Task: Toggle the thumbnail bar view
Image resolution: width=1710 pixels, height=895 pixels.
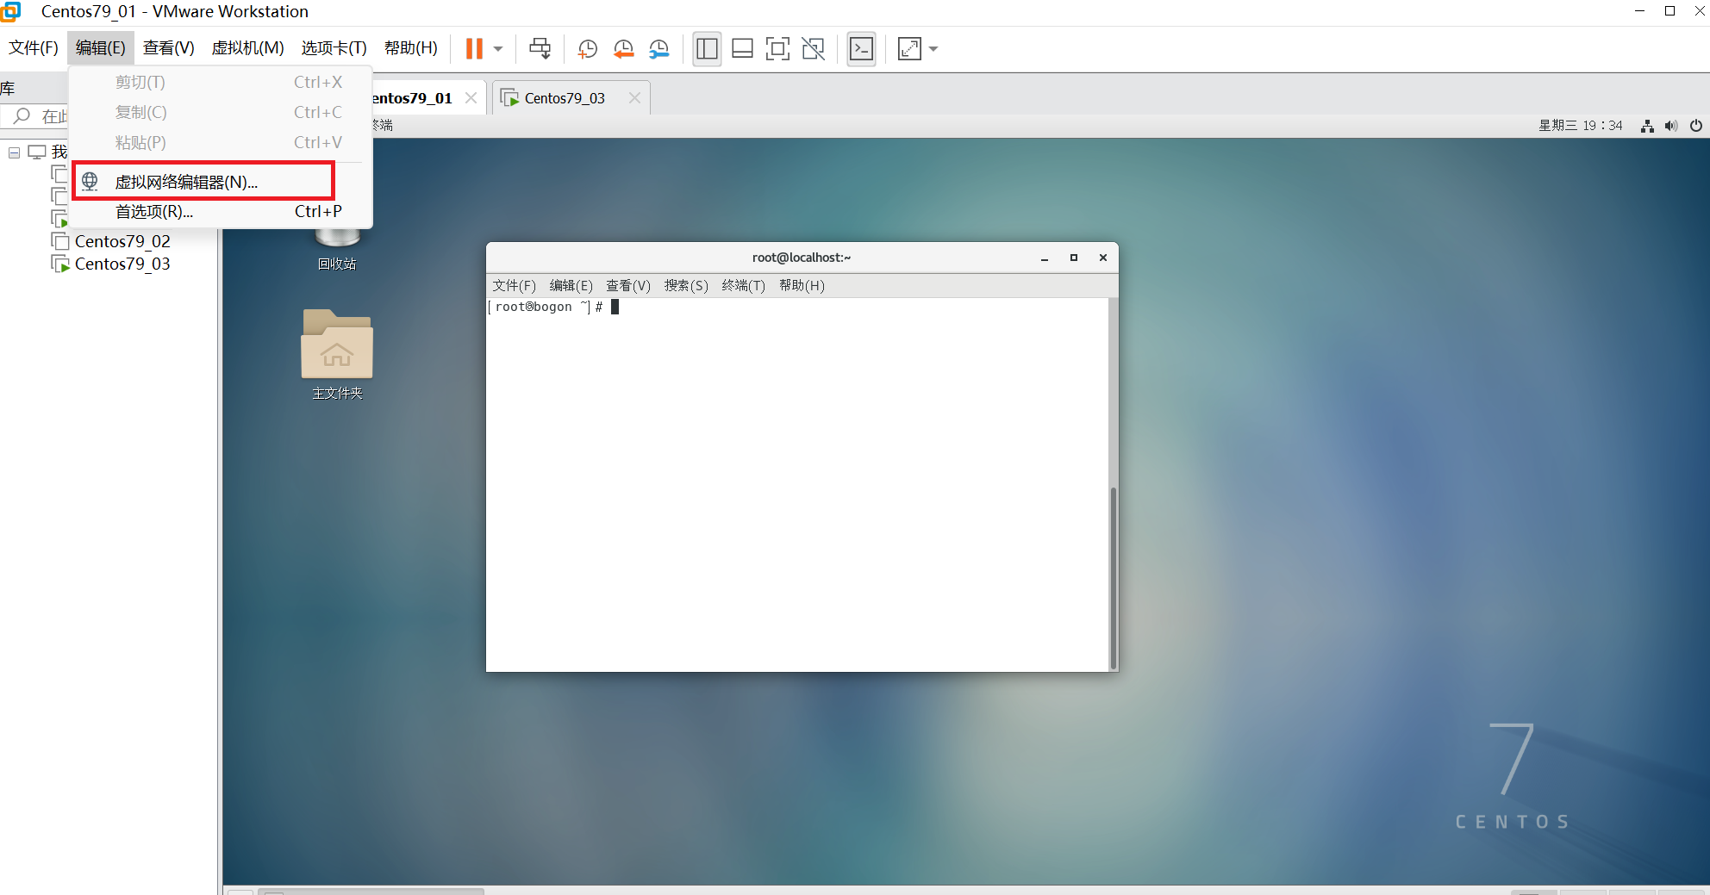Action: click(742, 49)
